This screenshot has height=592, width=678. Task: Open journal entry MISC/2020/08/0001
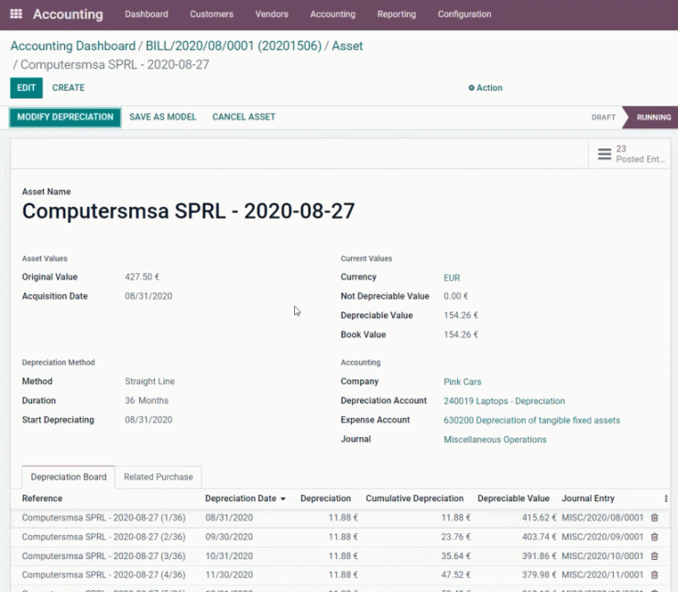click(602, 518)
